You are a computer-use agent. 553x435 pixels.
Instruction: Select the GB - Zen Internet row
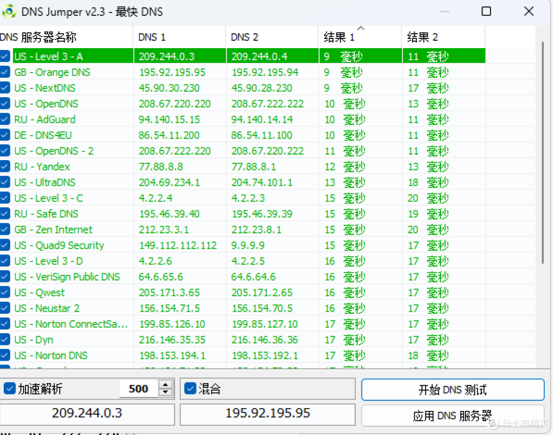243,229
